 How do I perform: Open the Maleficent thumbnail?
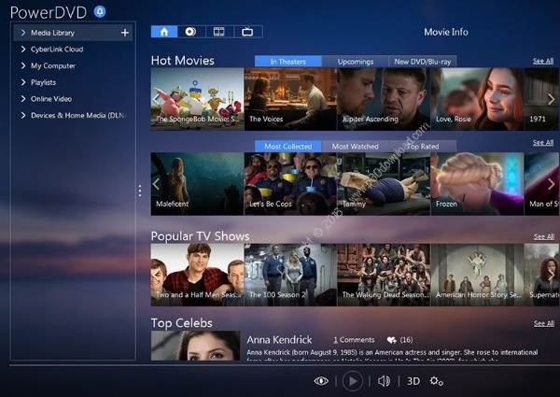click(x=197, y=184)
